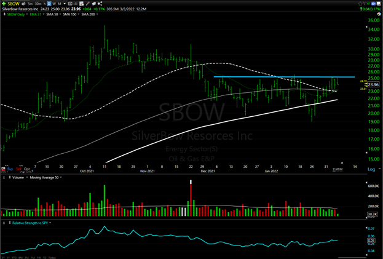
Task: Open the EMA 21 dropdown
Action: 44,14
